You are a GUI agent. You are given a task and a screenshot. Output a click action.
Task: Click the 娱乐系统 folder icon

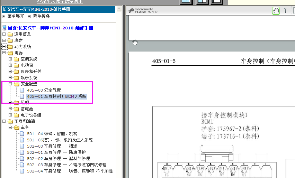coord(16,78)
